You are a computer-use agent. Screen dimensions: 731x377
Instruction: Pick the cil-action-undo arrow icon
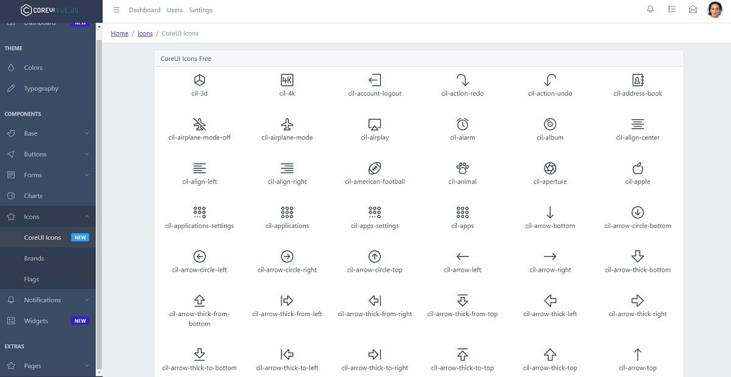pyautogui.click(x=550, y=80)
